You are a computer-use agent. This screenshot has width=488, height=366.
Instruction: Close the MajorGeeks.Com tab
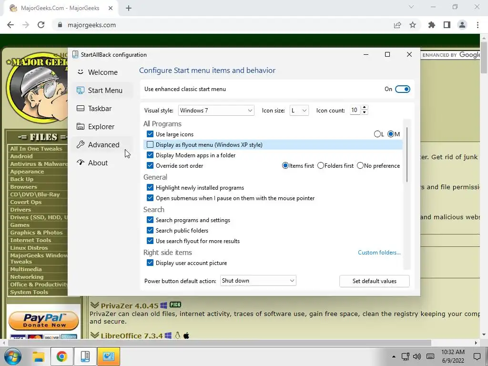[111, 9]
